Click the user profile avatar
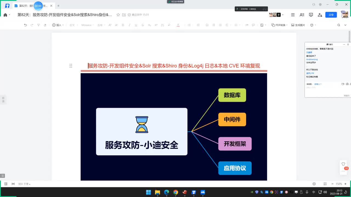 point(345,14)
